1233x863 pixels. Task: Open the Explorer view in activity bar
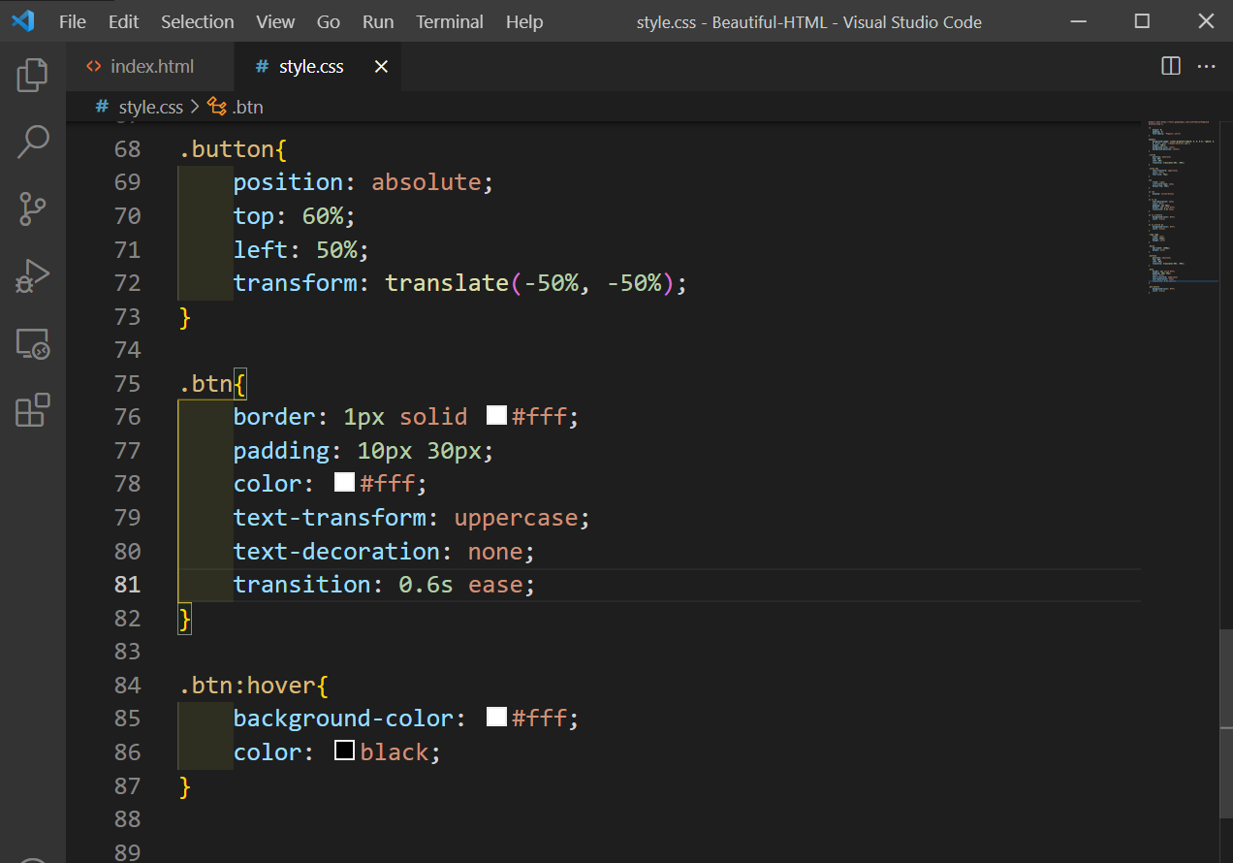coord(33,75)
